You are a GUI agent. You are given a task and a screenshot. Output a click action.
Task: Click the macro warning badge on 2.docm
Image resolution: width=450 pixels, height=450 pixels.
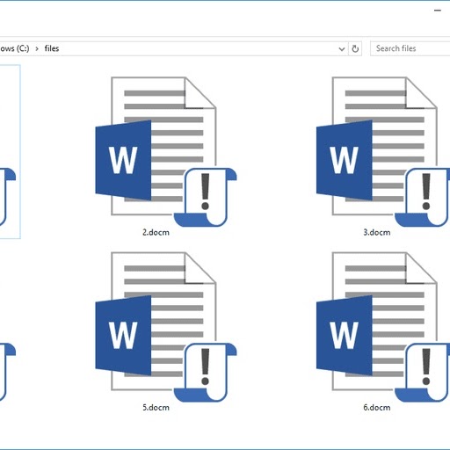click(206, 197)
